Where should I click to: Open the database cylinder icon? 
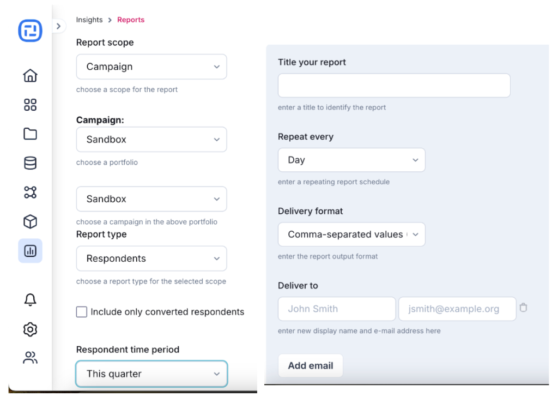tap(31, 163)
